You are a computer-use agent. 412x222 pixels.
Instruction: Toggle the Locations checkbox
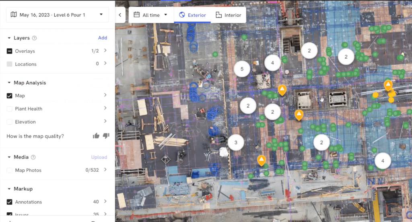coord(10,64)
